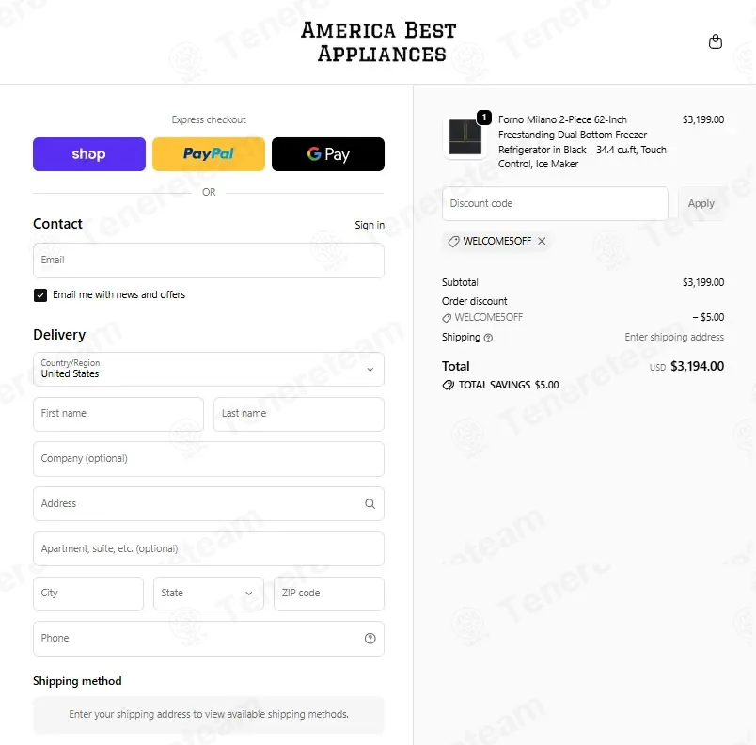Follow the Sign in link

click(x=370, y=225)
